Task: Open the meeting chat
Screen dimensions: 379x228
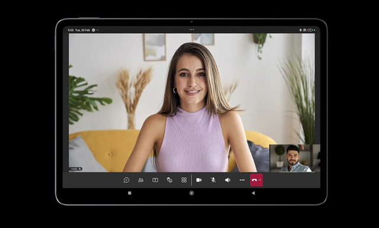Action: coord(126,180)
